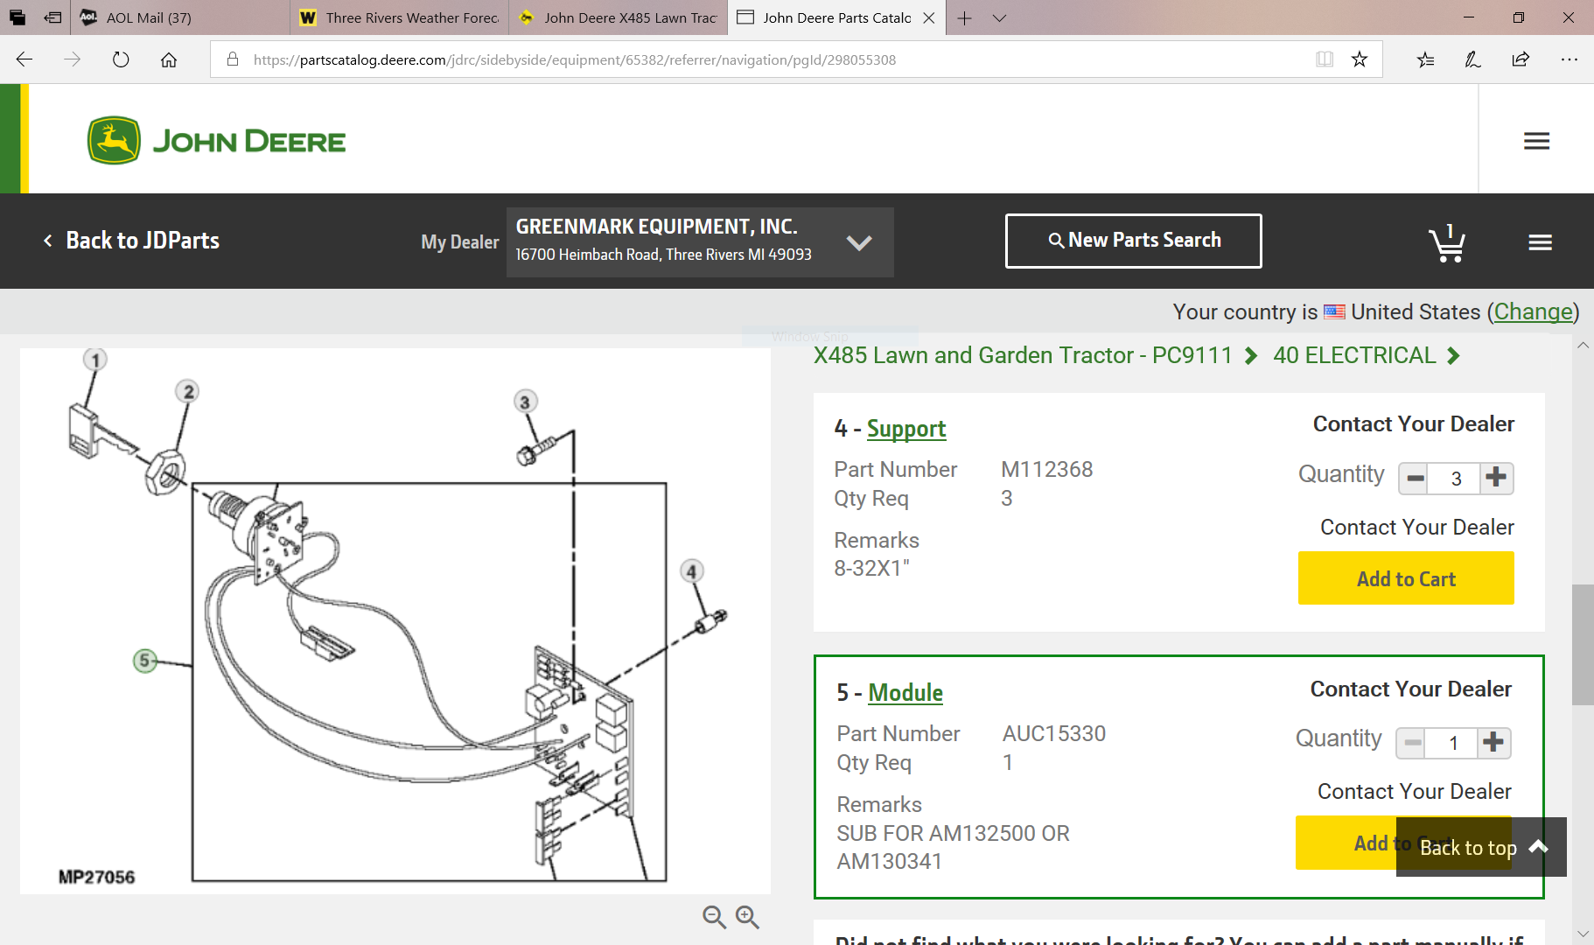Open the shopping cart icon

tap(1447, 243)
